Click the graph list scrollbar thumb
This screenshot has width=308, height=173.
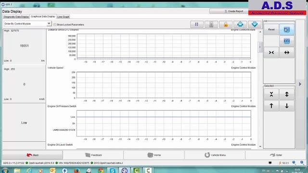coord(260,47)
